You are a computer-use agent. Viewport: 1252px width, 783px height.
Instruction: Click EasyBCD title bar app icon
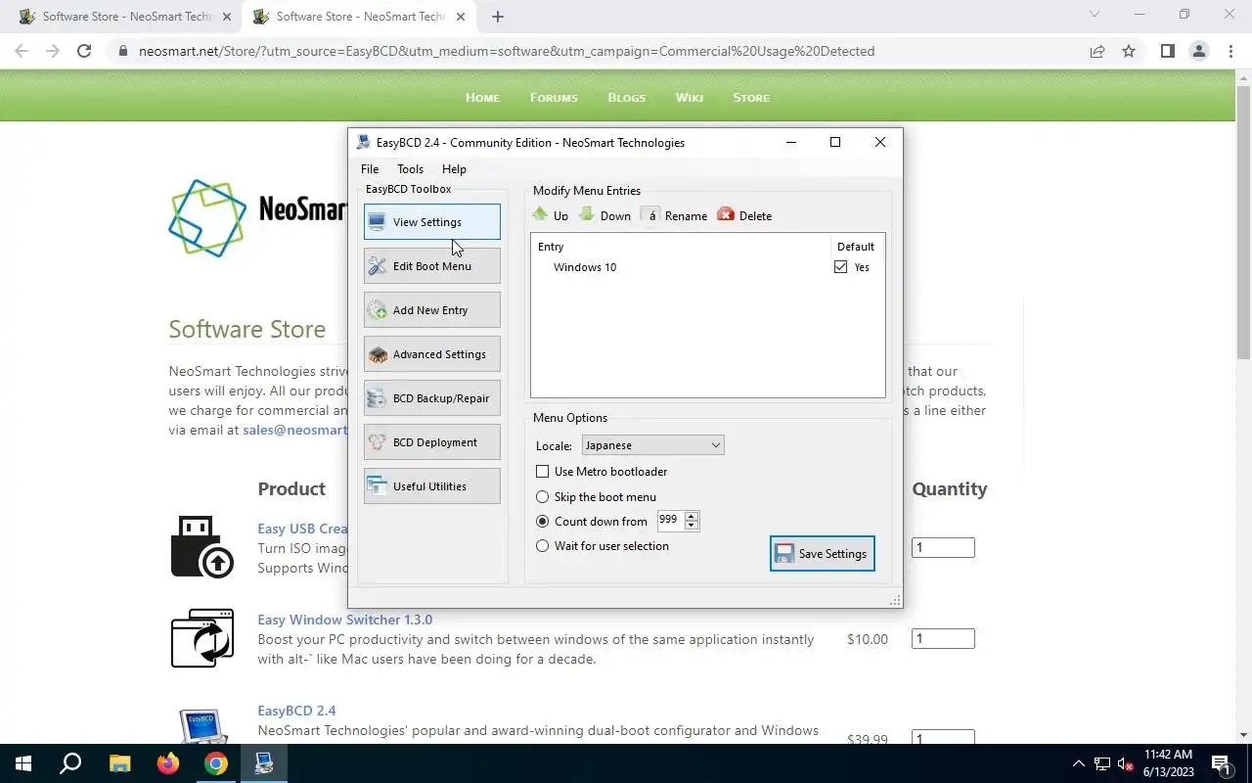[x=364, y=143]
